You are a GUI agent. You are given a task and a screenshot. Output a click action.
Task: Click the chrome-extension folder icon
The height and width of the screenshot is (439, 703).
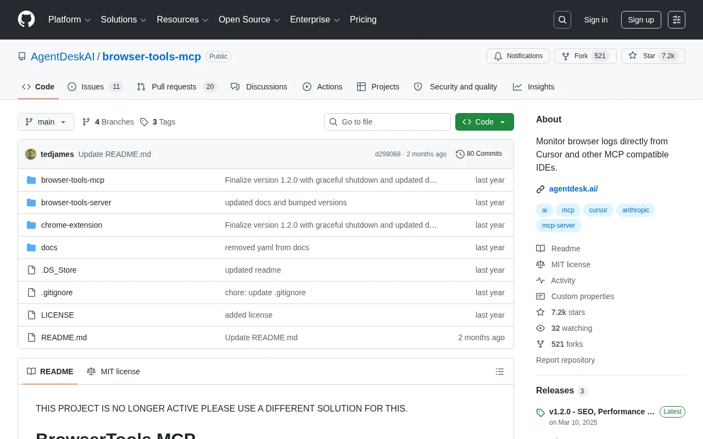click(x=31, y=225)
